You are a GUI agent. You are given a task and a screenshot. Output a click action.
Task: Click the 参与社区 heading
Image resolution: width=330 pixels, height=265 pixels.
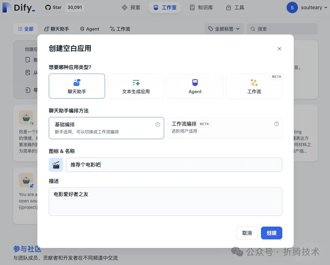coord(27,249)
